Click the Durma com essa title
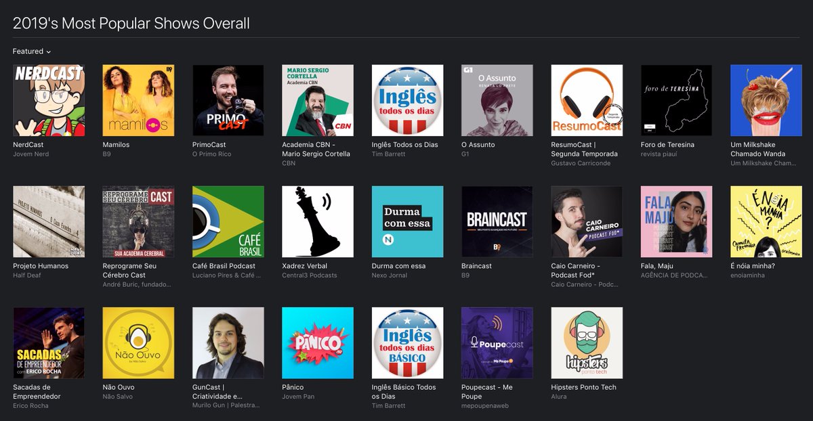Screen dimensions: 813x421 (399, 266)
